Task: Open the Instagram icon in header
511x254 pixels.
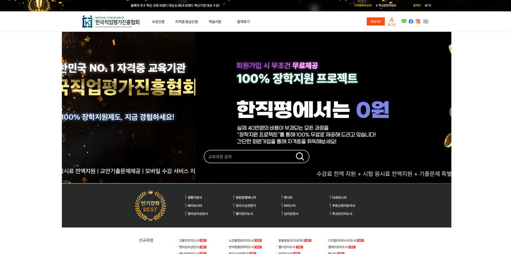Action: (418, 21)
